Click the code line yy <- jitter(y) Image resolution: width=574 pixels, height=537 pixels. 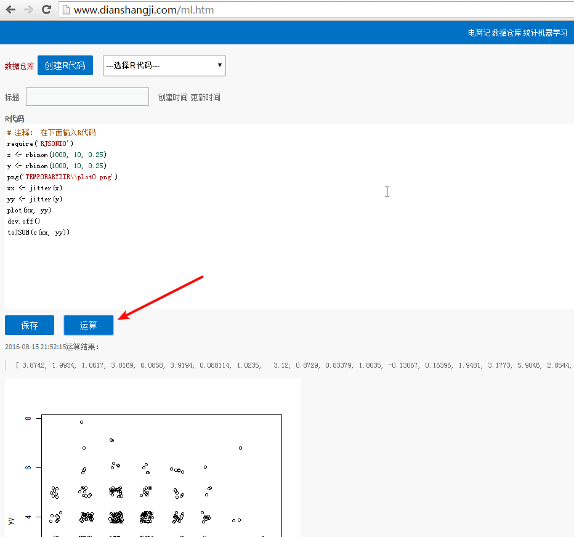pos(34,199)
